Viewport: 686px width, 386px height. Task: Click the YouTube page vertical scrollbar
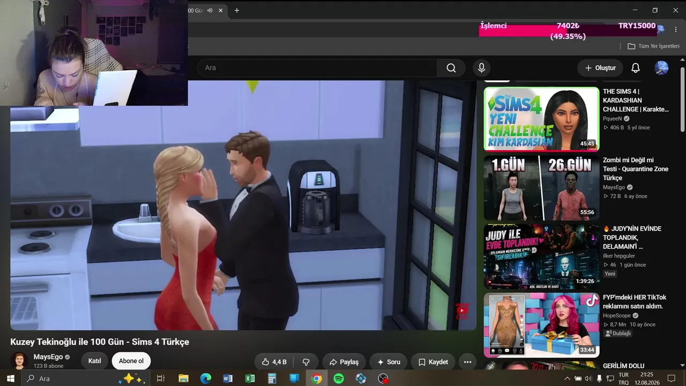[x=682, y=101]
